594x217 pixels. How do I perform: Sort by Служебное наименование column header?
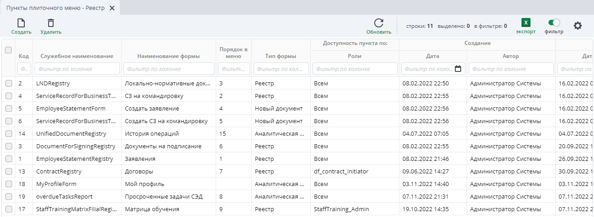(x=77, y=56)
